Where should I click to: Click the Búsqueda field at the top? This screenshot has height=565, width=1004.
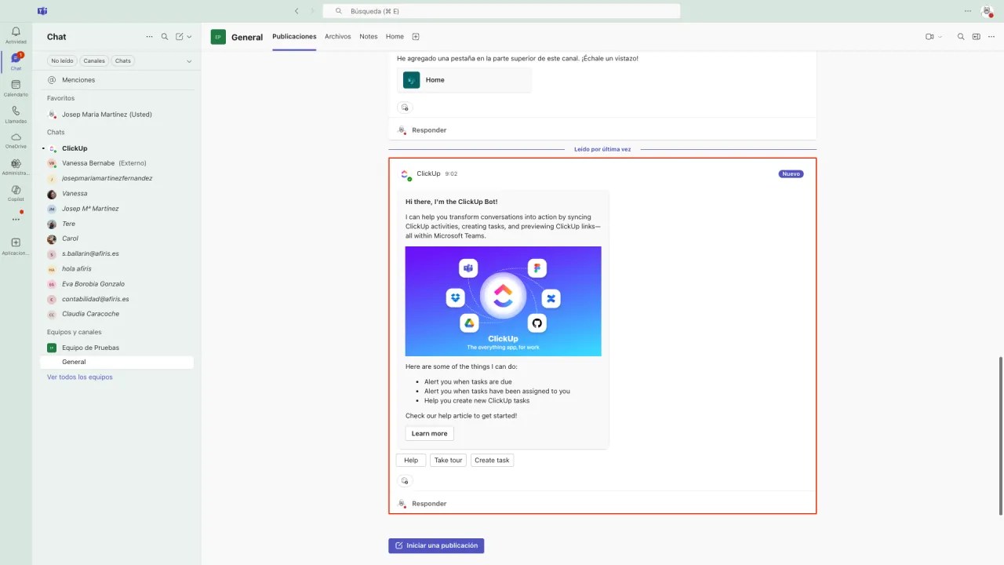[502, 11]
